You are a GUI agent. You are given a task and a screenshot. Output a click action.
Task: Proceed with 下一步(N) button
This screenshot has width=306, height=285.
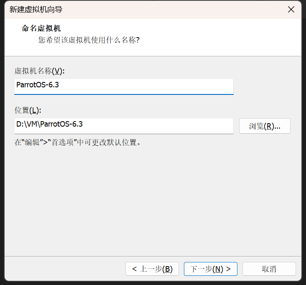pyautogui.click(x=211, y=269)
